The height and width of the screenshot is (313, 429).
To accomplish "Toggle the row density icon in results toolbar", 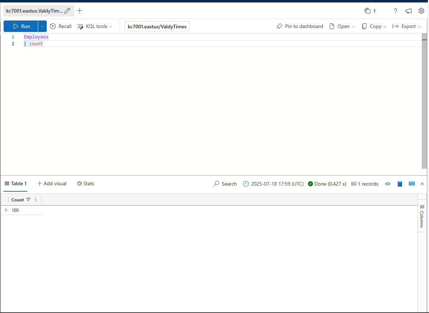I will 411,184.
